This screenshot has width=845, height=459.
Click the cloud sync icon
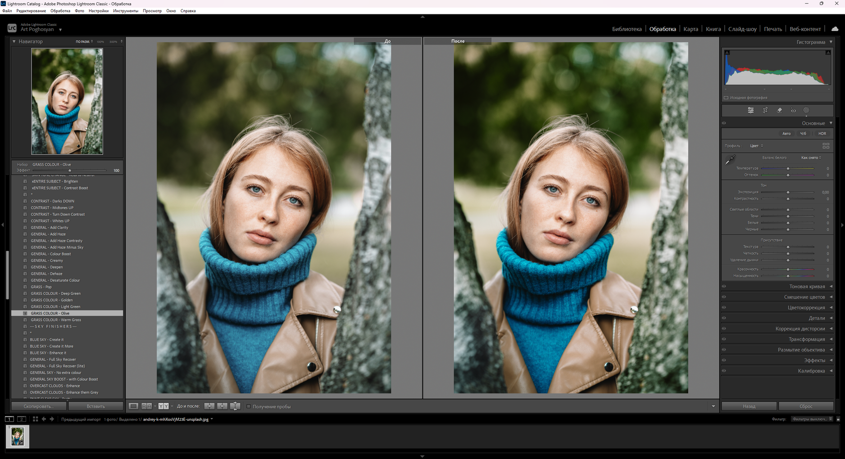[835, 29]
